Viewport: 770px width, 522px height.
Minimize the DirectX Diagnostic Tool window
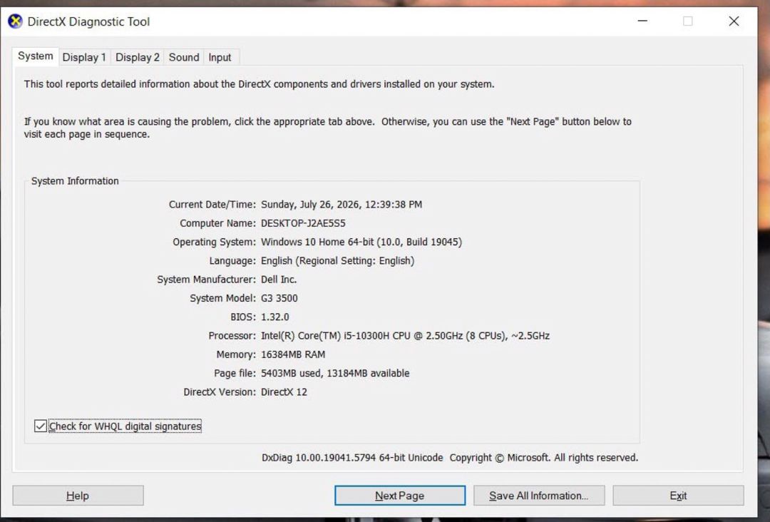(642, 21)
